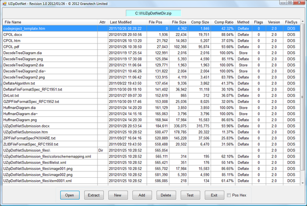Click the vertical scrollbar thumb
The image size is (307, 206).
tap(303, 97)
